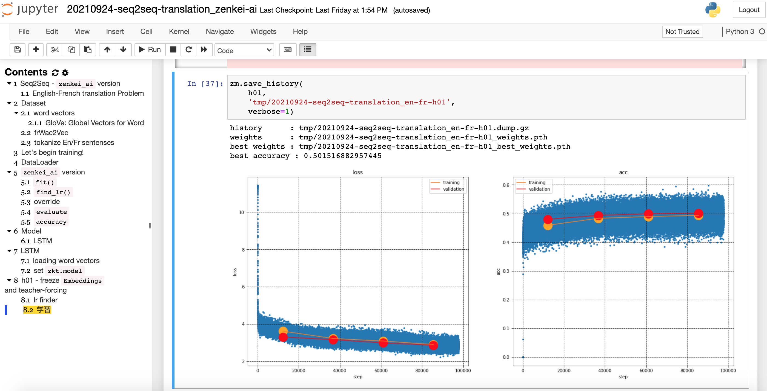Restart the kernel icon
The image size is (767, 391).
pyautogui.click(x=188, y=49)
